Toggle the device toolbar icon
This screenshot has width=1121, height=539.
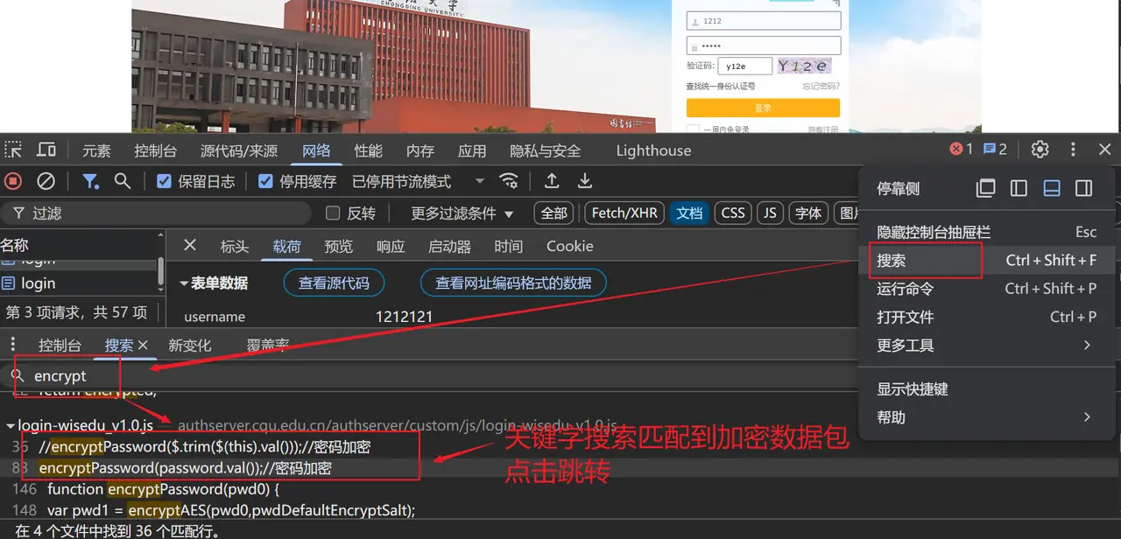tap(46, 150)
